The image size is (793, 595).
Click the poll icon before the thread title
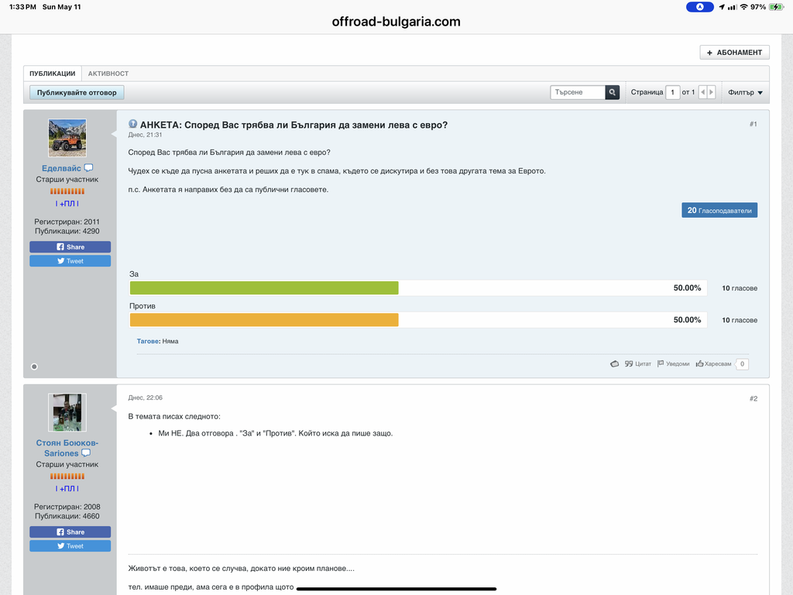coord(132,124)
